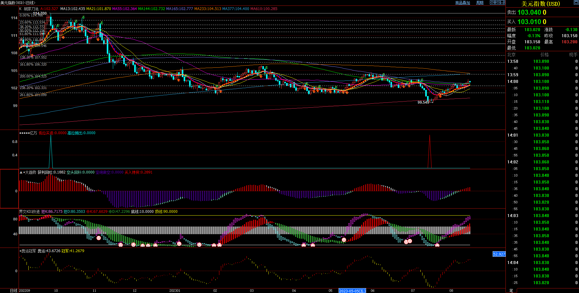Maximize the 美元指数 quote panel
Image resolution: width=579 pixels, height=293 pixels.
pos(576,3)
